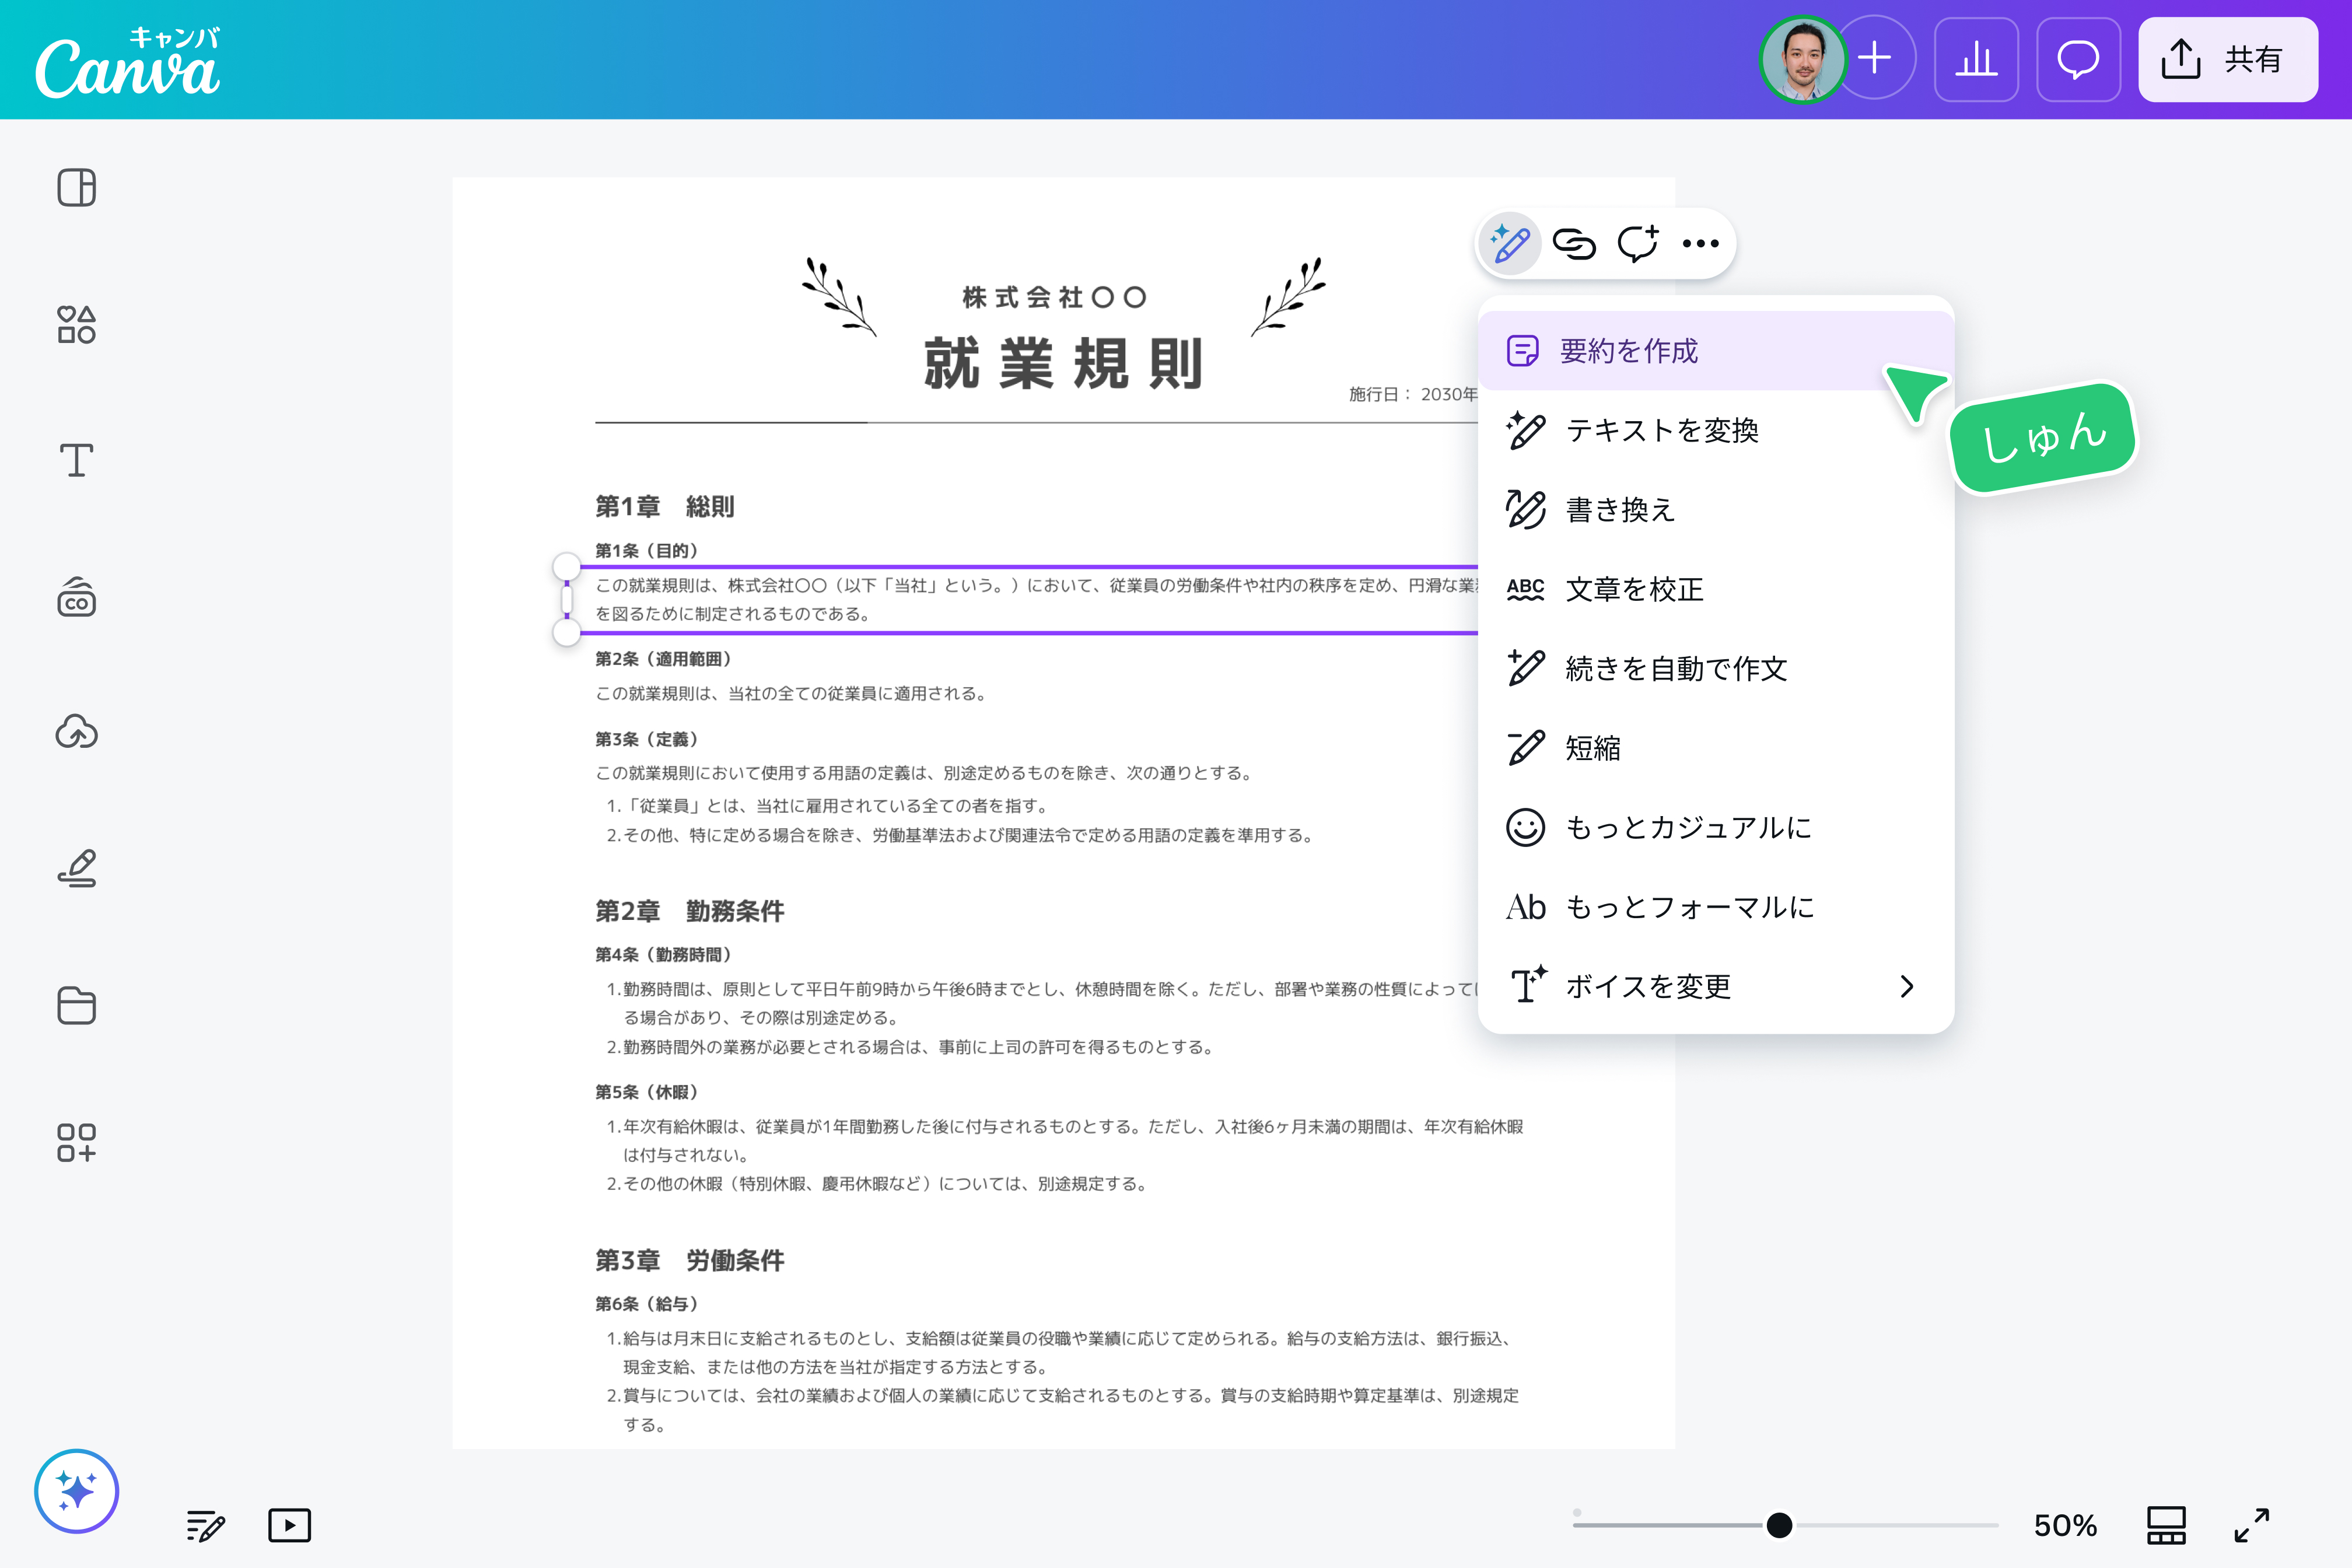Click the zoom slider handle

click(x=1779, y=1525)
